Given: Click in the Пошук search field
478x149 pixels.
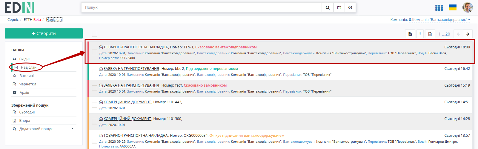Looking at the screenshot, I should pos(202,7).
